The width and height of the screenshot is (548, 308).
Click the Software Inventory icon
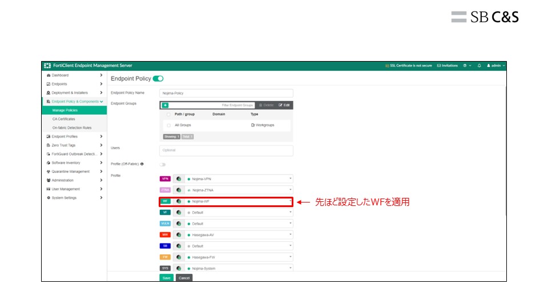coord(49,163)
